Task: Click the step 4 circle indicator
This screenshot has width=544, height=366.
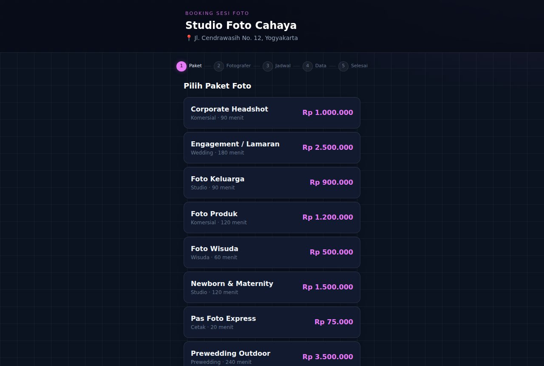Action: [x=308, y=66]
